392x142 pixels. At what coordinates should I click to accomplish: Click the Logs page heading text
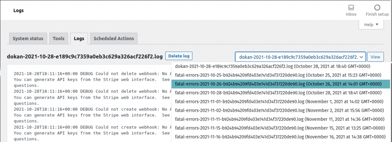[18, 10]
